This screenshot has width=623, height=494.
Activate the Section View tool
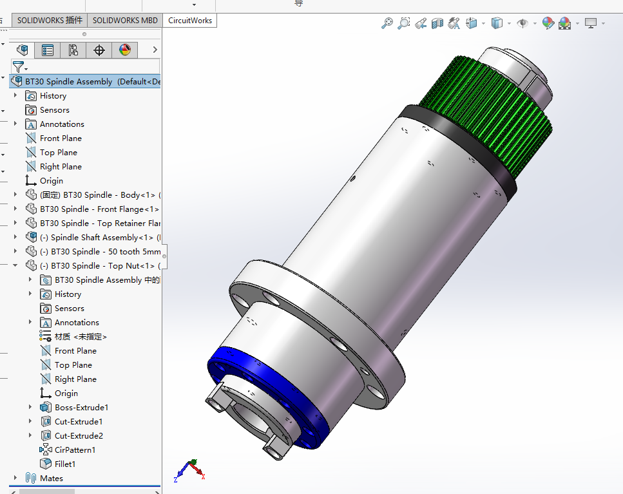(437, 23)
